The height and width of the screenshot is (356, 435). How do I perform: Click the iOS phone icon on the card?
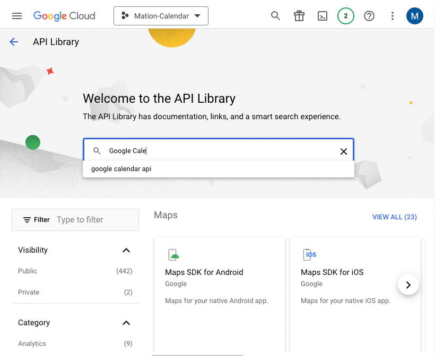[310, 255]
